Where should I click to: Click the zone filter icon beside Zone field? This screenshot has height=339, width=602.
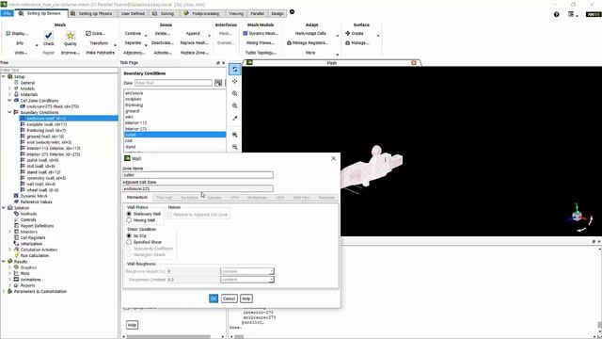[x=218, y=83]
